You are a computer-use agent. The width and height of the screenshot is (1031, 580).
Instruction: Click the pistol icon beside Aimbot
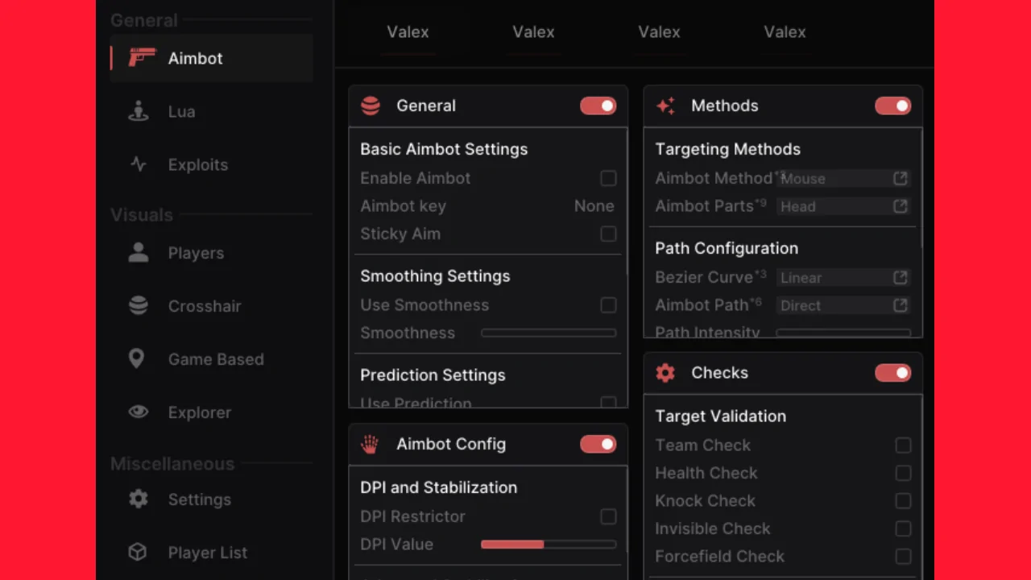142,58
